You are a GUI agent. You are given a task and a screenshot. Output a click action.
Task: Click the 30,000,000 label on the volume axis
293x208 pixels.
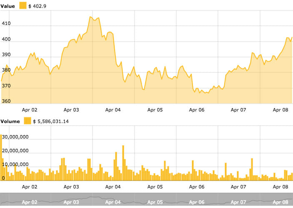[15, 136]
